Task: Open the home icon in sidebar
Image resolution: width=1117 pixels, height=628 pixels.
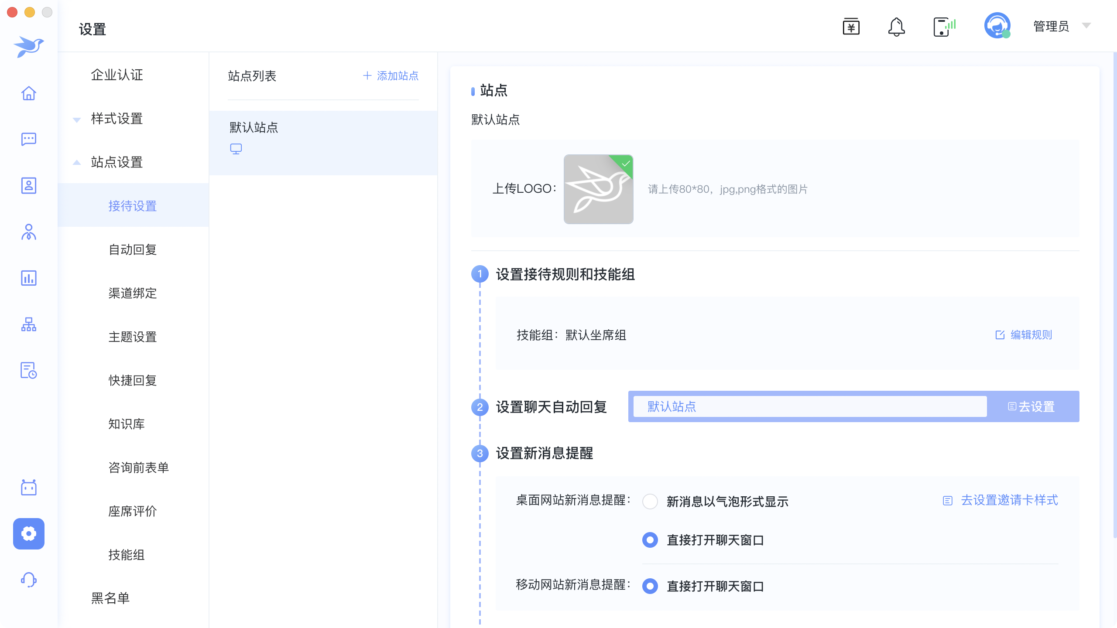Action: pos(29,93)
